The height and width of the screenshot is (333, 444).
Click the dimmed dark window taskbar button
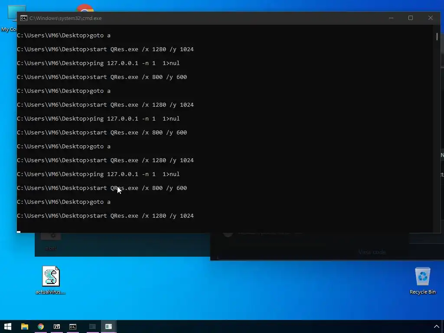(x=92, y=326)
